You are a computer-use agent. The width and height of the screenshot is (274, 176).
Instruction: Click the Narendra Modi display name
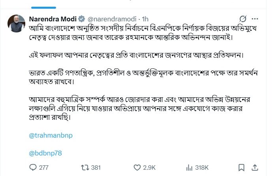(x=53, y=19)
